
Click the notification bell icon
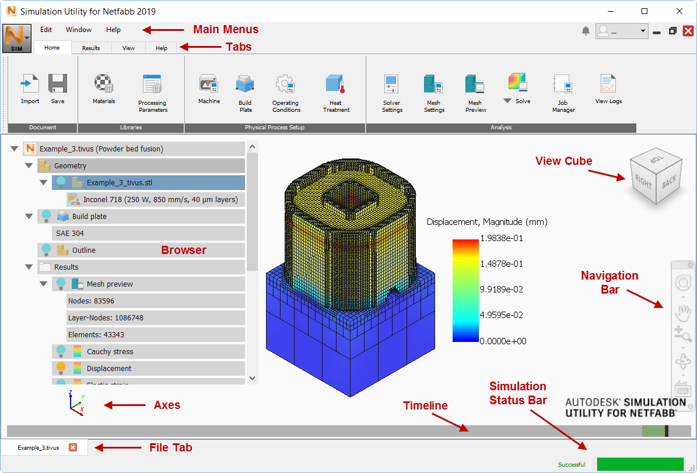click(586, 31)
